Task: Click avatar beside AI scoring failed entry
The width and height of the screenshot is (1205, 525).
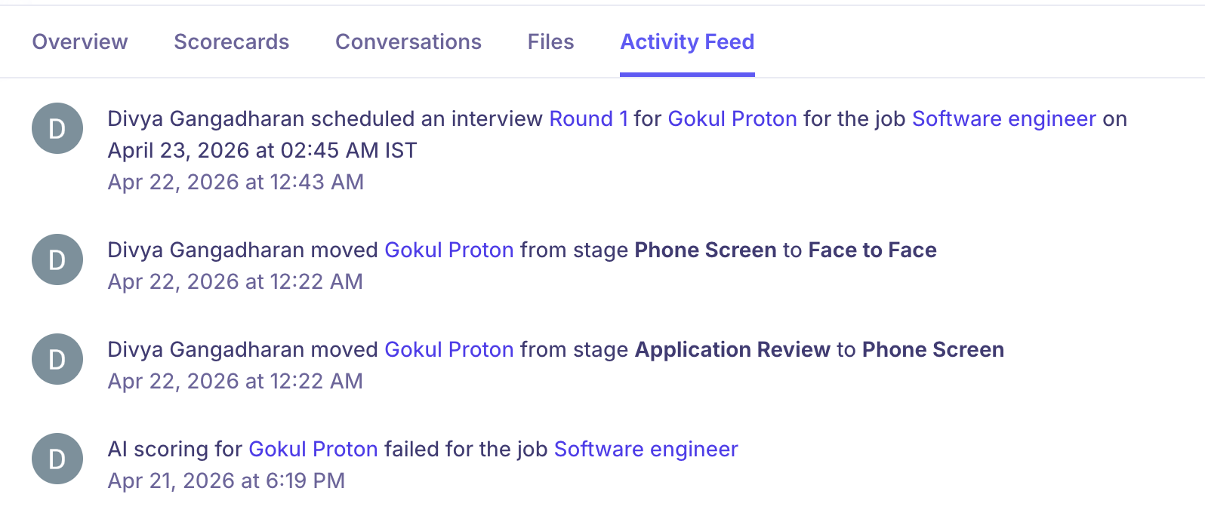Action: click(57, 459)
